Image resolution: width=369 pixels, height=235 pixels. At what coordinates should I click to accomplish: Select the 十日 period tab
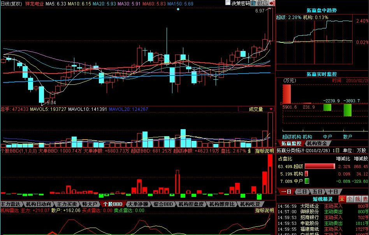click(x=332, y=191)
